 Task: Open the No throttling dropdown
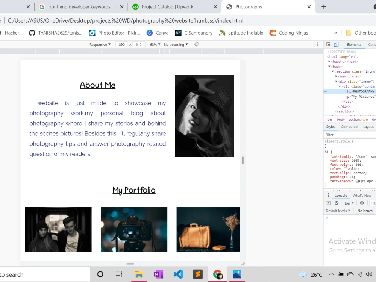click(176, 45)
